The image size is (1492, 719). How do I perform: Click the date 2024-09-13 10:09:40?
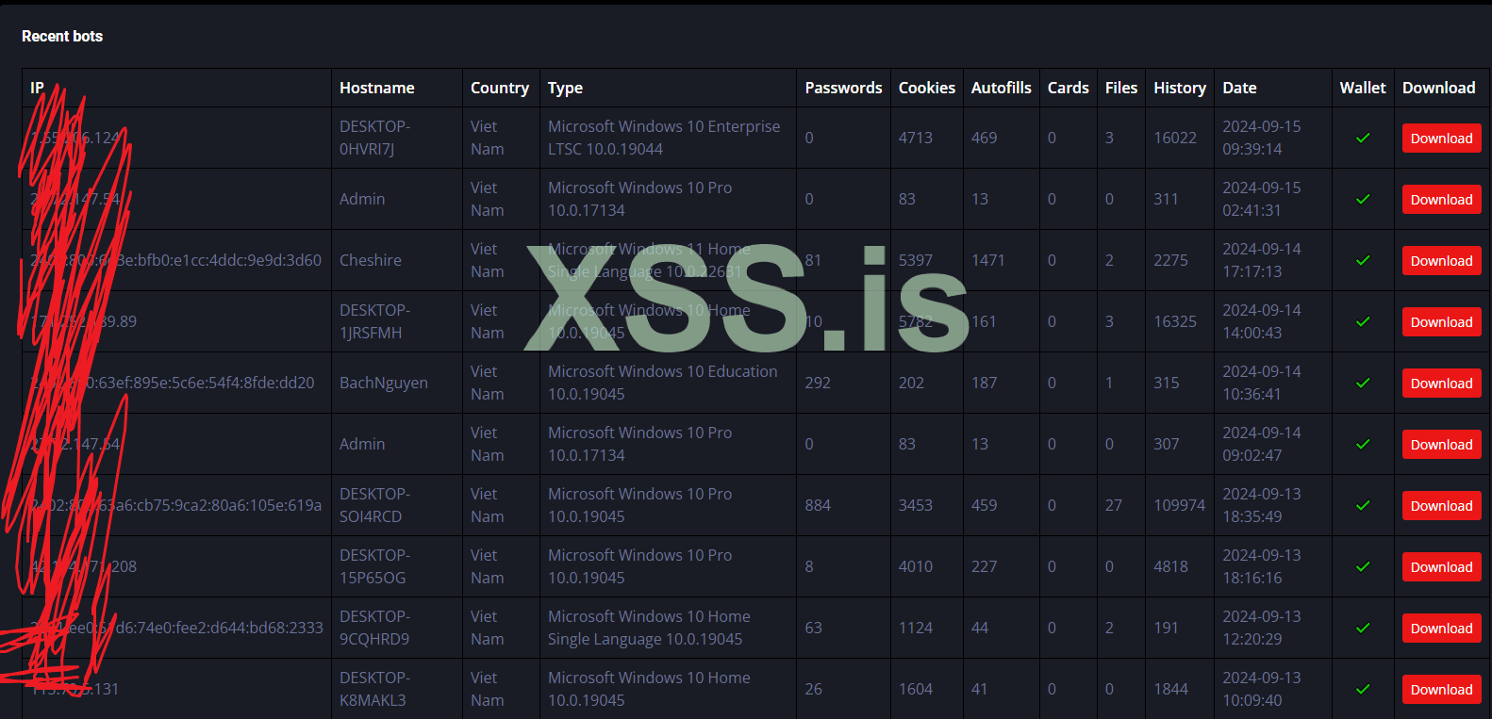(1262, 689)
